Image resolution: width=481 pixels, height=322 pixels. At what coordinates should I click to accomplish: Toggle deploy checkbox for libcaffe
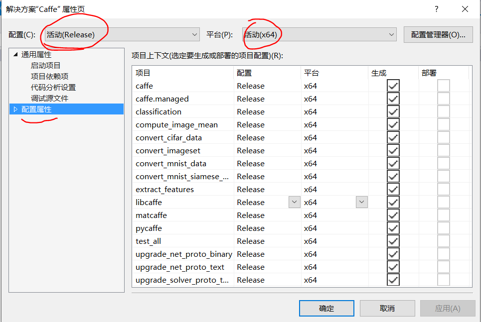(444, 202)
